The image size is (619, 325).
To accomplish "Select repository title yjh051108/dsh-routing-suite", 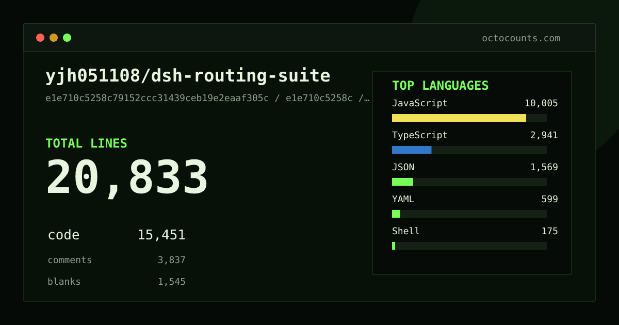I will coord(188,76).
